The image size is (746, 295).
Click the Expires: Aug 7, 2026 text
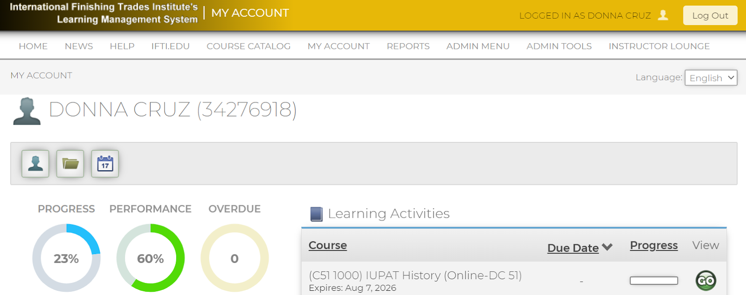(x=352, y=288)
